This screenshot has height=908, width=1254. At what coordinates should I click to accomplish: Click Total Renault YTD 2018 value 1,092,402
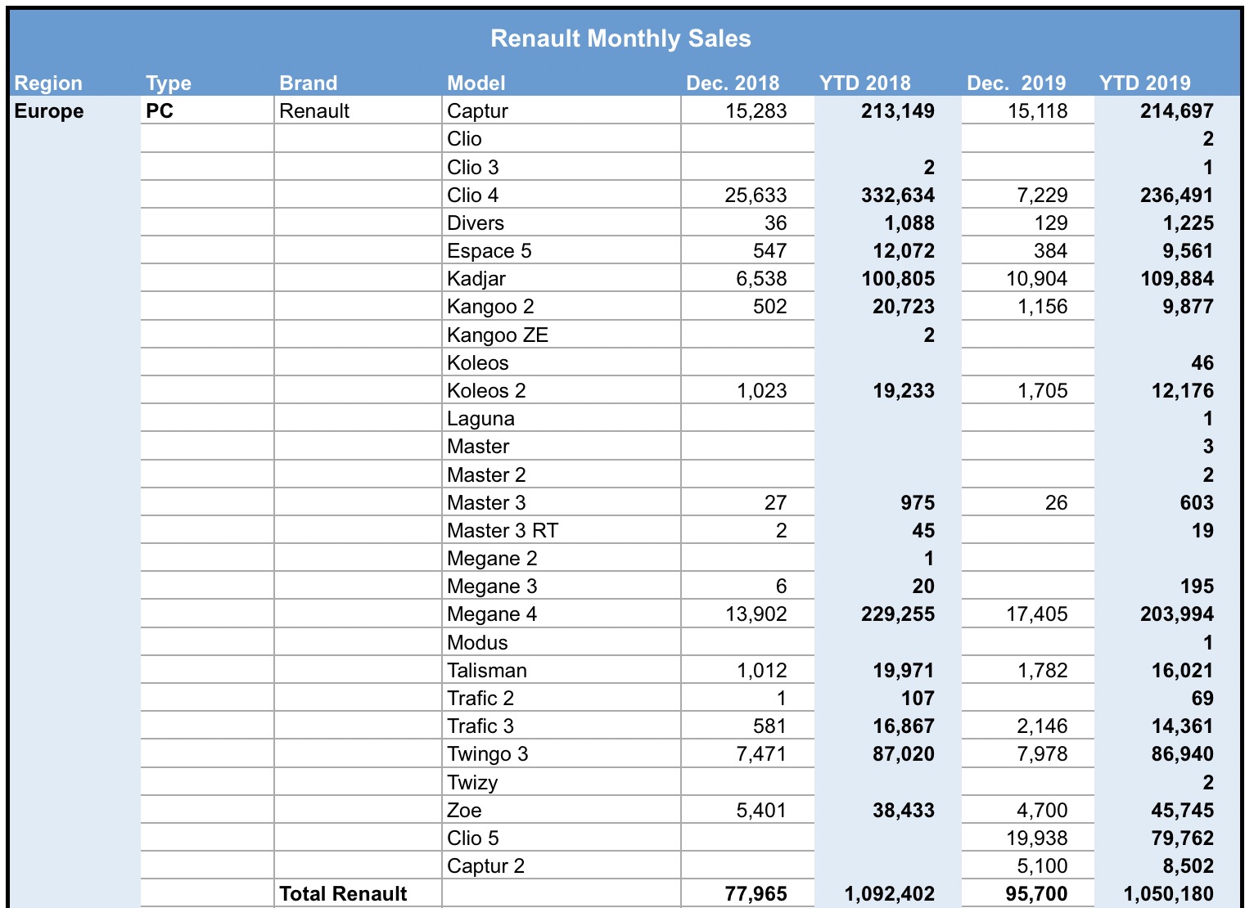coord(889,893)
